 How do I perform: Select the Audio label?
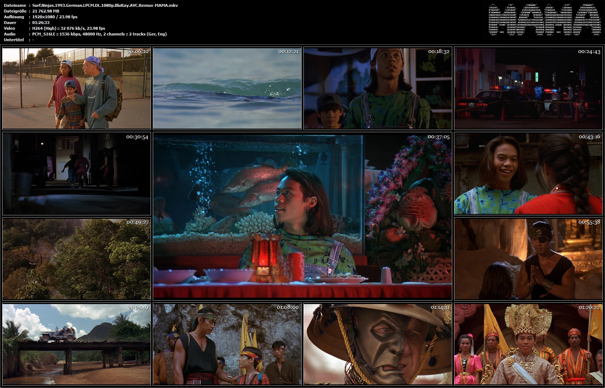click(x=10, y=34)
